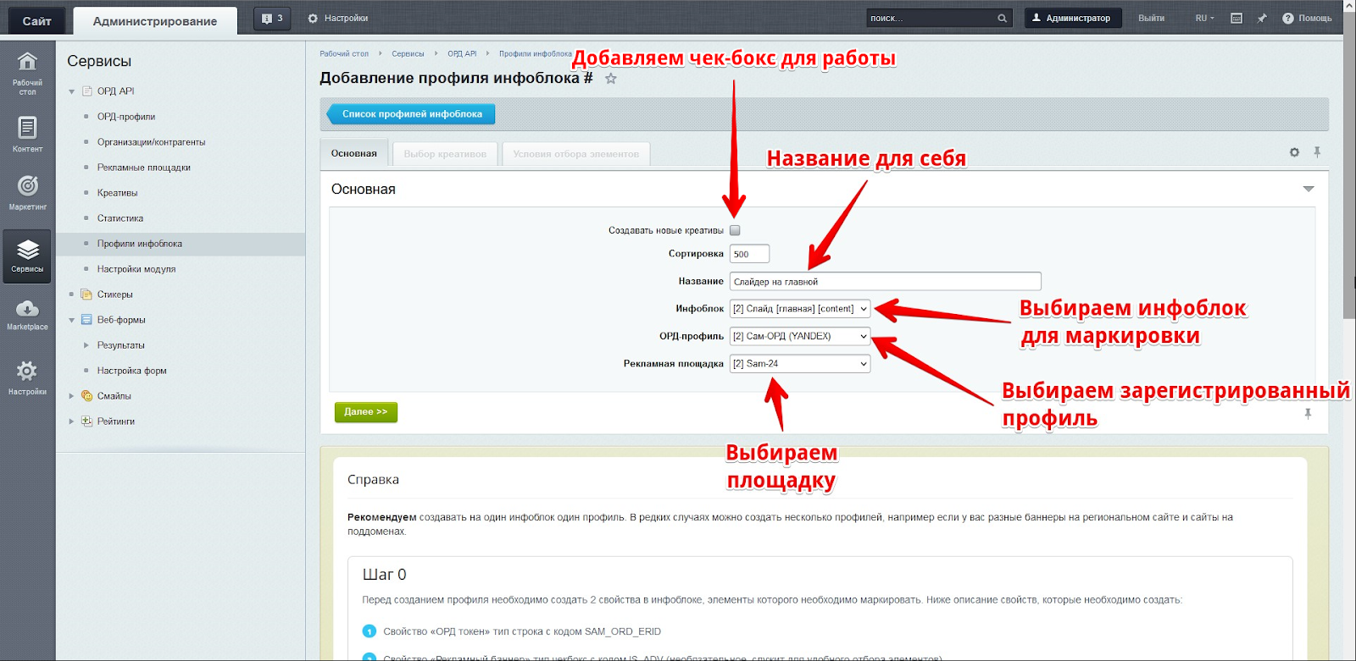
Task: Open tab settings gear icon
Action: tap(1294, 152)
